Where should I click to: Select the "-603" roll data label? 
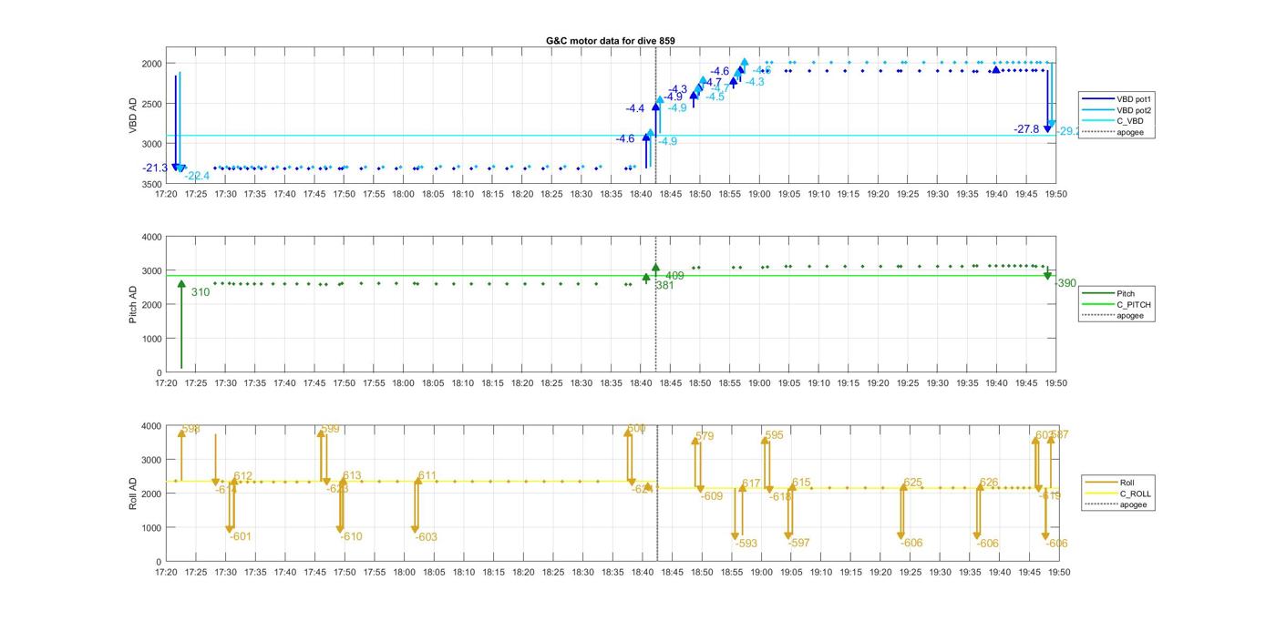(427, 537)
